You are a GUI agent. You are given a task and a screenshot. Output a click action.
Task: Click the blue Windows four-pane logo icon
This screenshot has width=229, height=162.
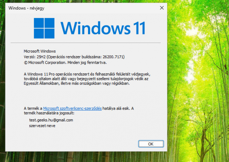pyautogui.click(x=44, y=28)
